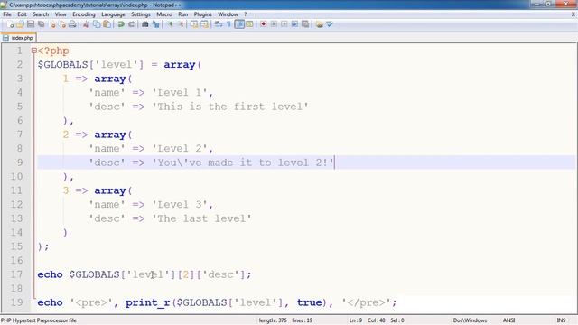Open the View menu

pyautogui.click(x=61, y=14)
